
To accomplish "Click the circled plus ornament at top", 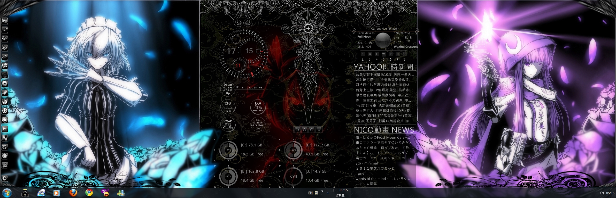I will 308,29.
